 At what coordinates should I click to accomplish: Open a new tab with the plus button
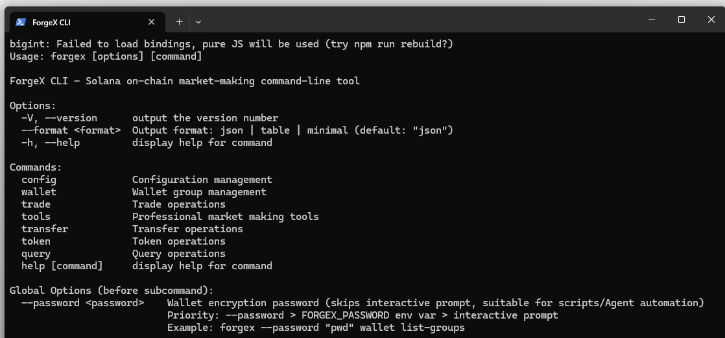click(x=179, y=22)
